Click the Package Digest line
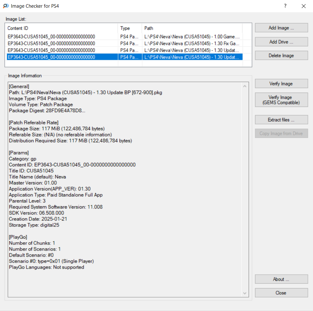This screenshot has height=311, width=313. 47,111
